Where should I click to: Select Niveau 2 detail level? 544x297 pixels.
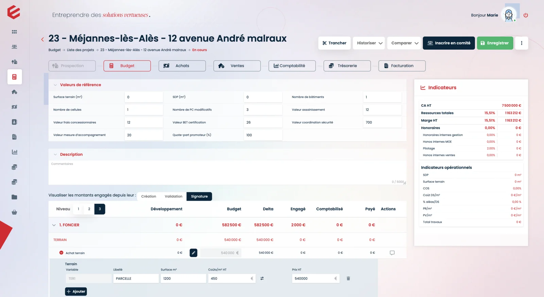tap(89, 209)
